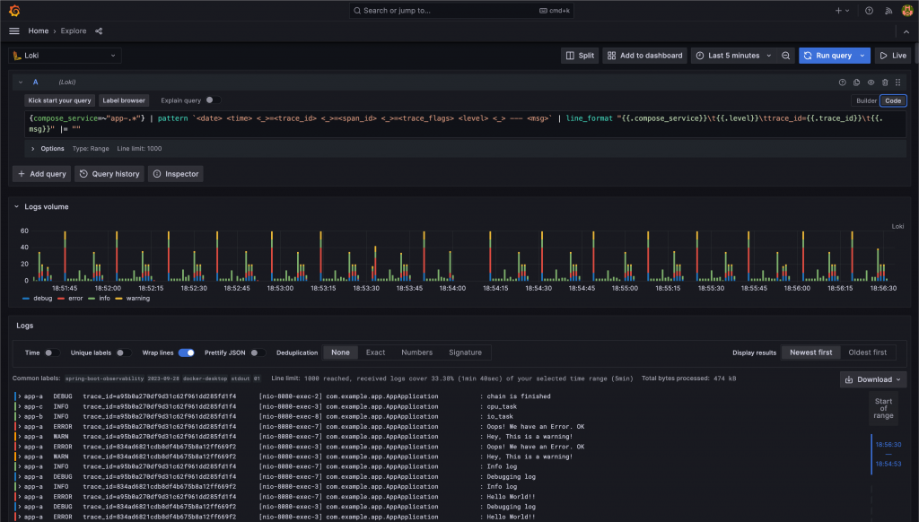Display results Newest first
919x522 pixels.
[810, 352]
